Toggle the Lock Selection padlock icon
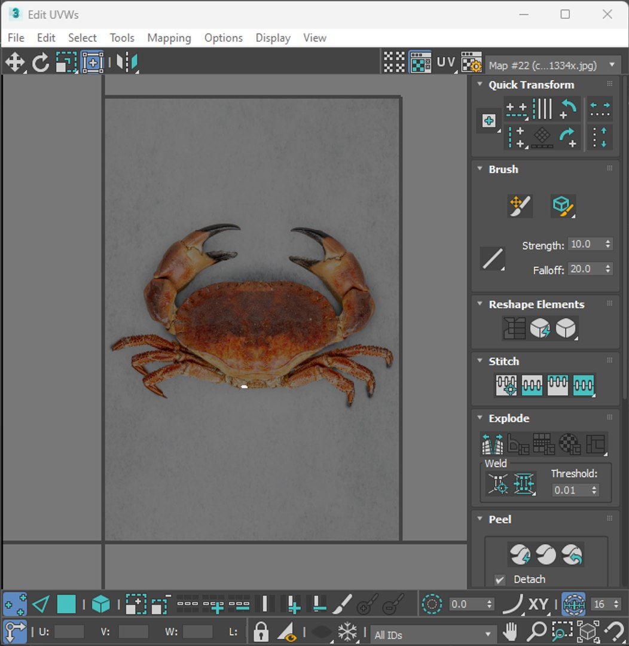Viewport: 629px width, 646px height. click(x=261, y=632)
